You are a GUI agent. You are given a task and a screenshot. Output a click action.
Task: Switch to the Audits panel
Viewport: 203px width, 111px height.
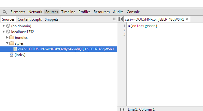(118, 12)
